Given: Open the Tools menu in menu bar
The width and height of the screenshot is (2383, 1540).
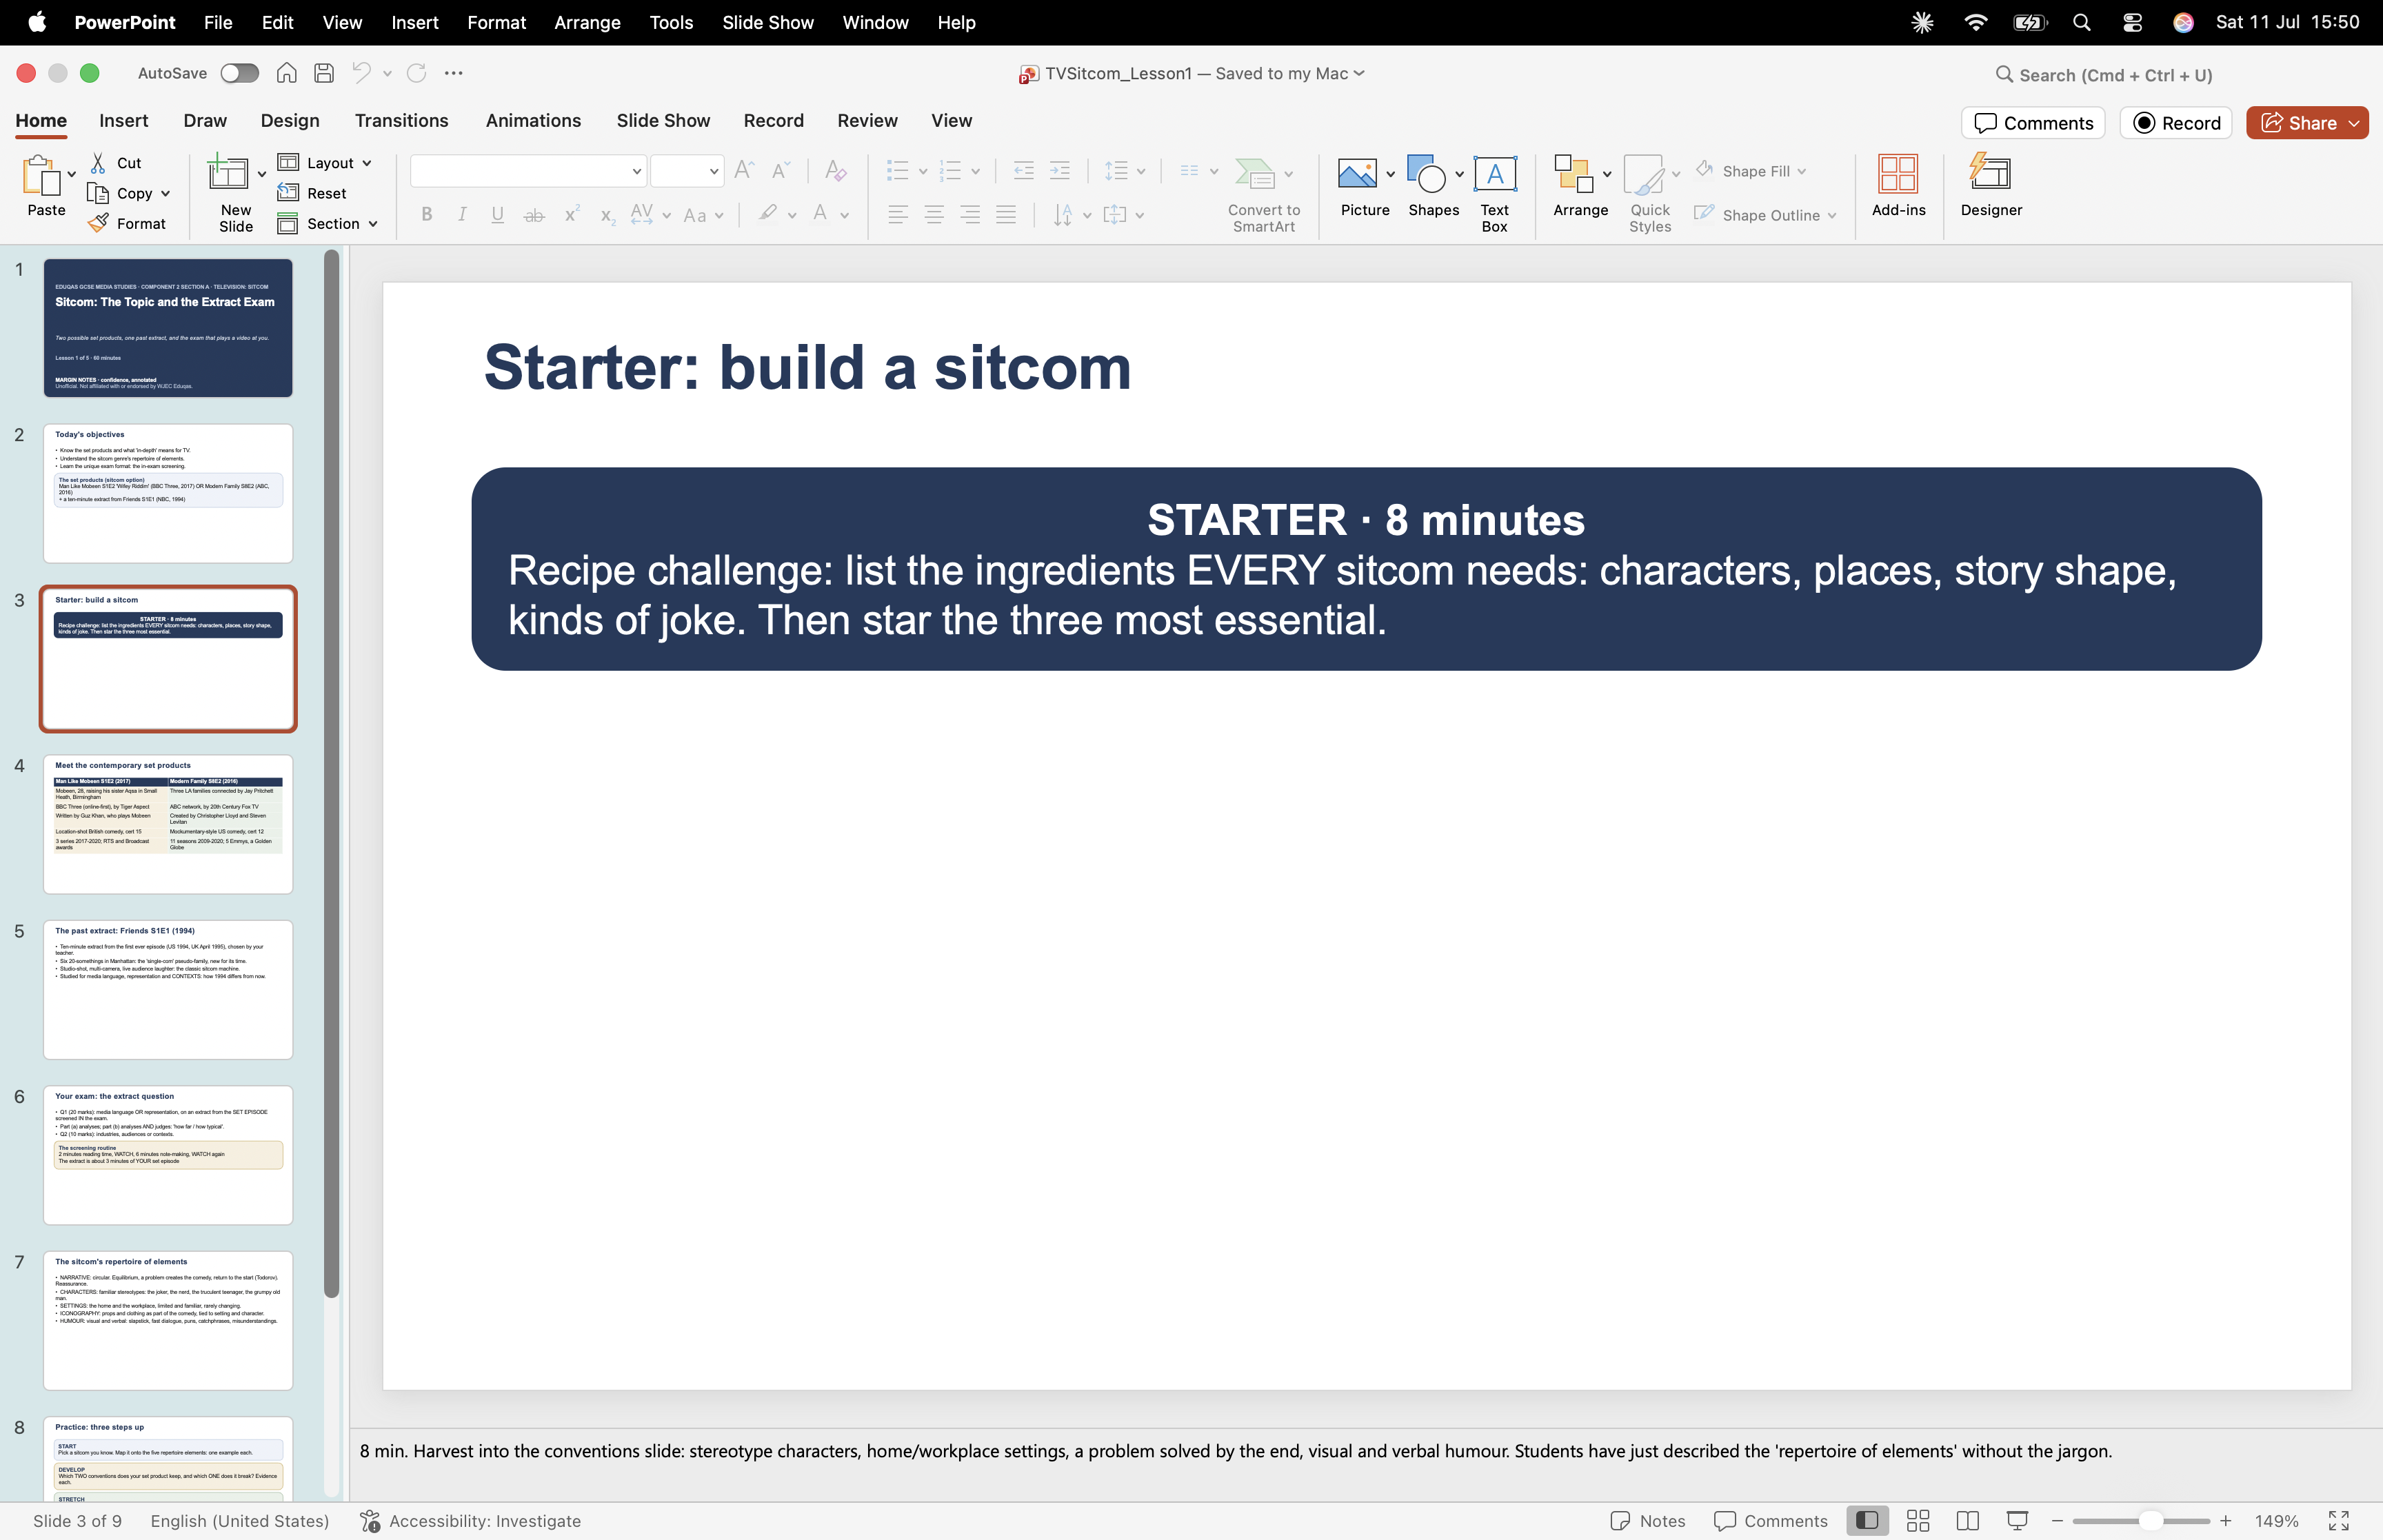Looking at the screenshot, I should point(671,22).
